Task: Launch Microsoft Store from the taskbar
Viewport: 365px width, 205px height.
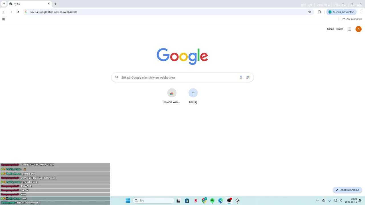Action: [x=187, y=200]
